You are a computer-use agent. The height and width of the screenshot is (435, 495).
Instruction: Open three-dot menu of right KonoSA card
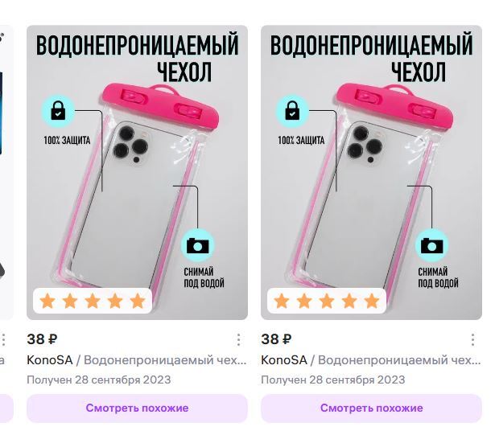[x=472, y=340]
